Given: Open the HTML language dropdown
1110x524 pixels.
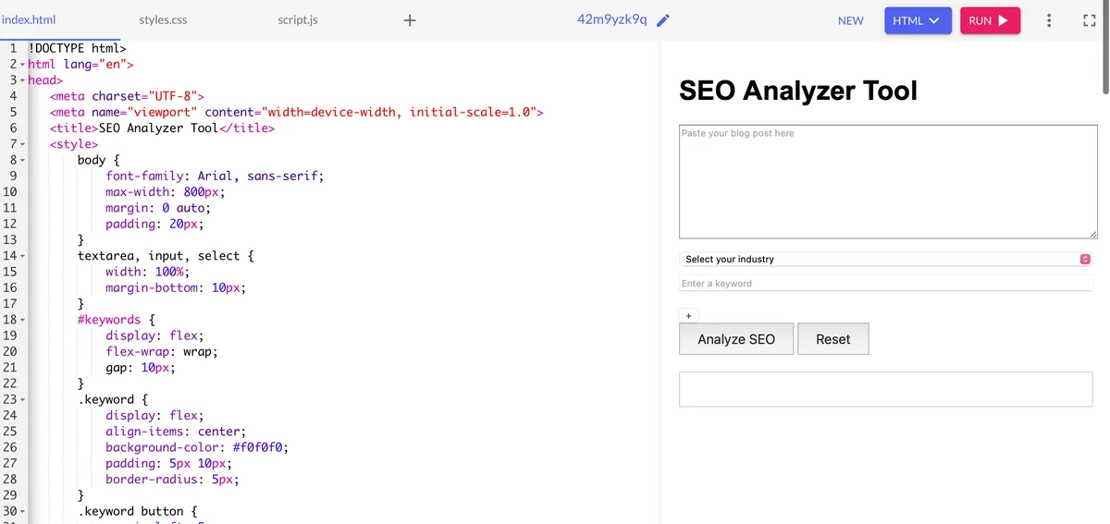Looking at the screenshot, I should click(917, 20).
